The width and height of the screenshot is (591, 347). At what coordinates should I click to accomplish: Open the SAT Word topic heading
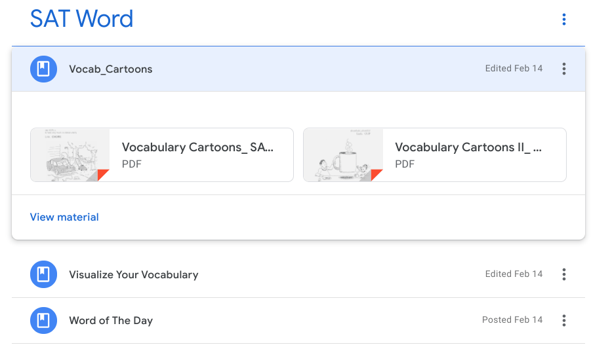tap(81, 18)
